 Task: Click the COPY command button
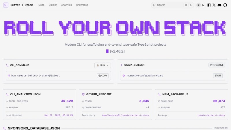click(103, 76)
